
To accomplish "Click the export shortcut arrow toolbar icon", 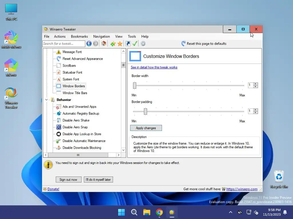I will [128, 44].
